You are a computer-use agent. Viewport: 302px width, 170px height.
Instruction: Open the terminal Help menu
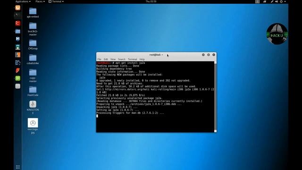coord(142,59)
